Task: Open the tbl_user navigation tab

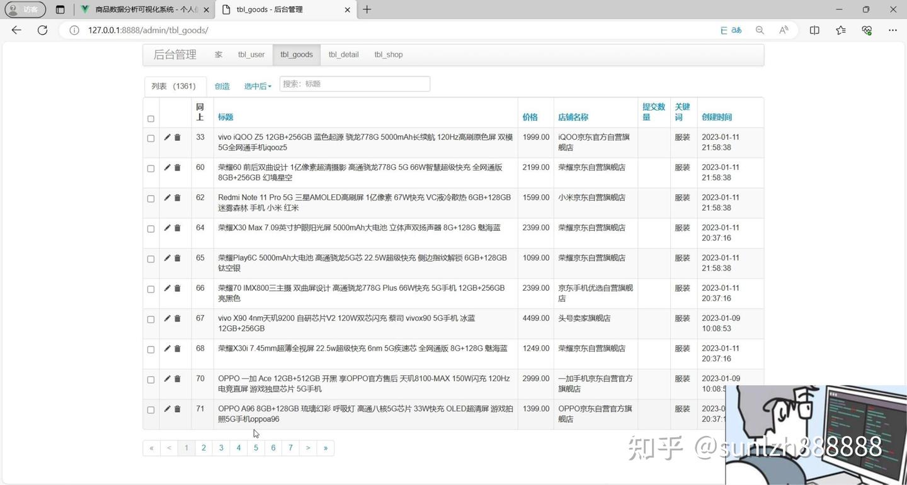Action: (x=251, y=55)
